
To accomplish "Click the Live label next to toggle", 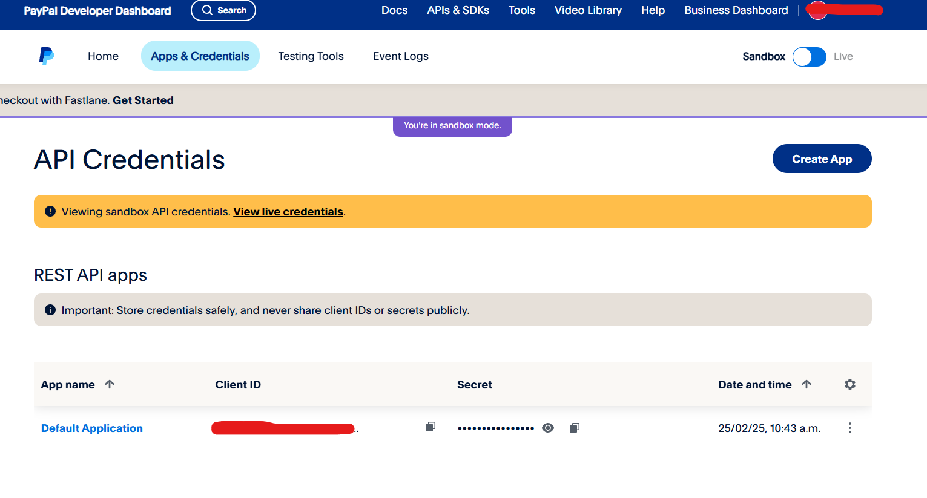I will click(843, 56).
